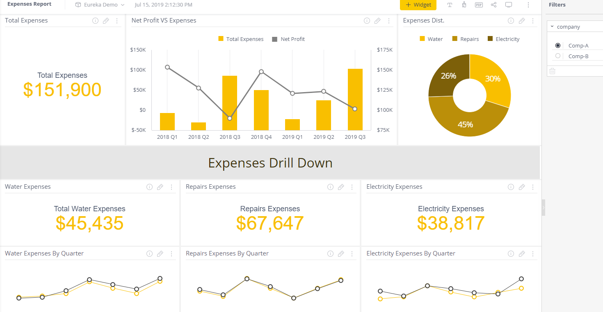Click the + Widget button

pos(418,5)
